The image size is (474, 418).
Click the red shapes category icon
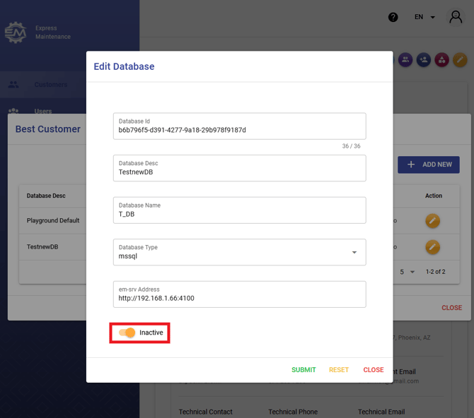[x=441, y=60]
